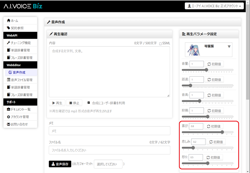250x173 pixels.
Task: Reset 喜び with its 初期値 button
Action: point(214,126)
